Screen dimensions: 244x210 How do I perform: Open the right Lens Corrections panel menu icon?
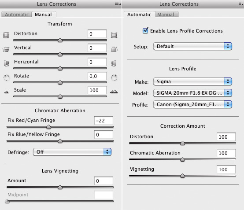(240, 4)
